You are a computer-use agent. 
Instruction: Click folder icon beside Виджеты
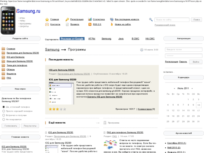pos(3,74)
